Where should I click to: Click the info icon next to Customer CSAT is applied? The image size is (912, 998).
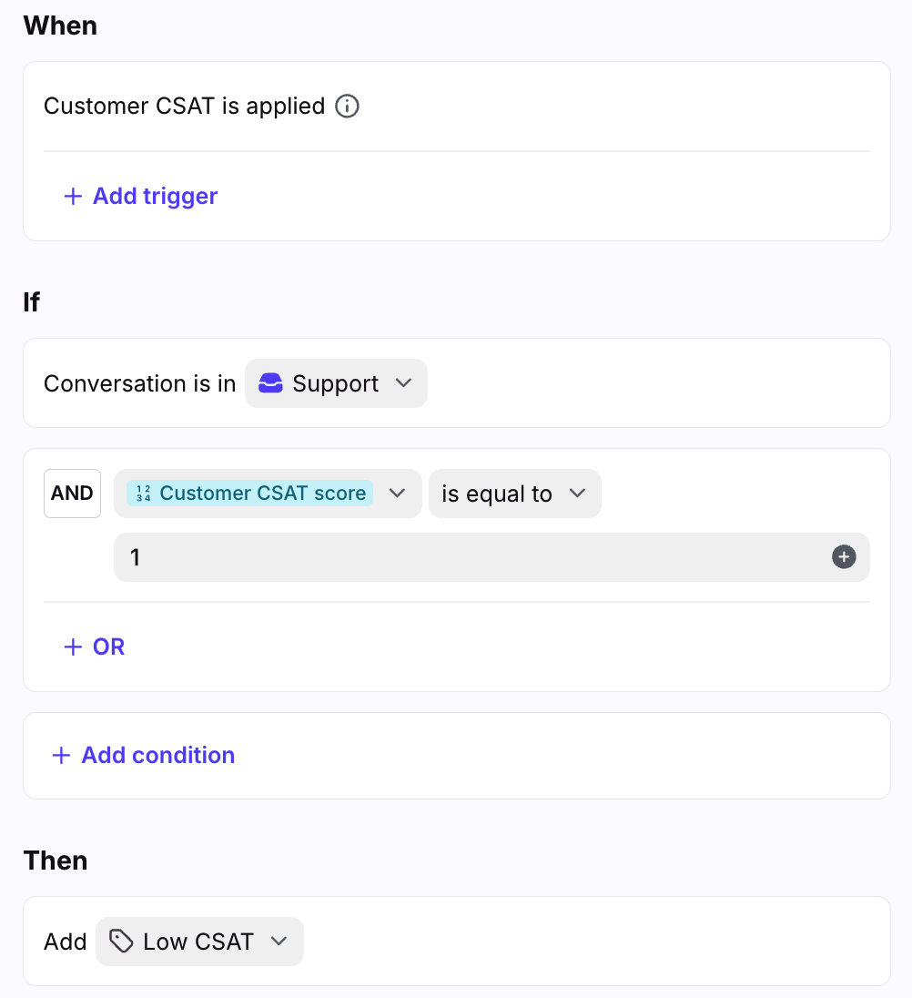(348, 106)
